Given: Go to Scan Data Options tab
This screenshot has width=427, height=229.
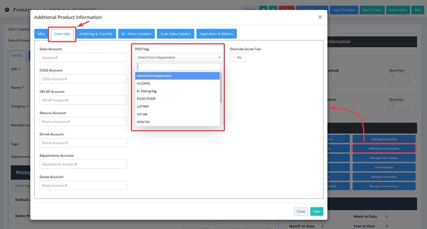Looking at the screenshot, I should click(x=175, y=34).
